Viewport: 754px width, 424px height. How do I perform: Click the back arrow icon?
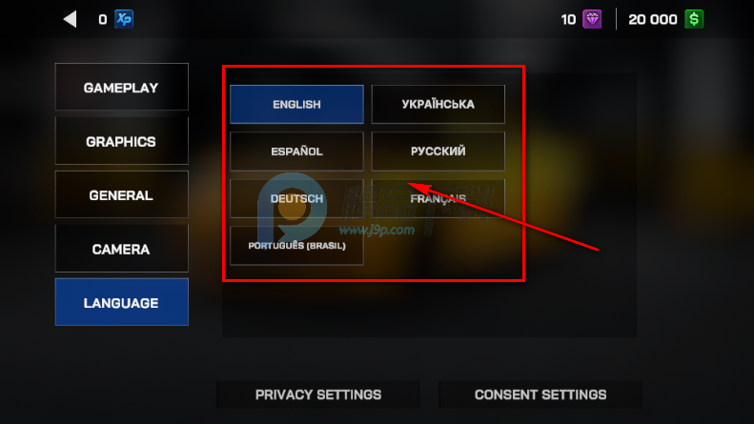71,19
